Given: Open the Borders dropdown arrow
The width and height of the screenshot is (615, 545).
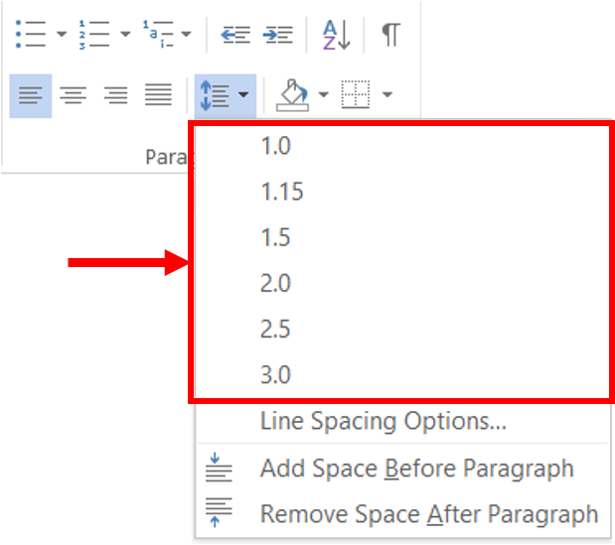Looking at the screenshot, I should click(x=386, y=95).
